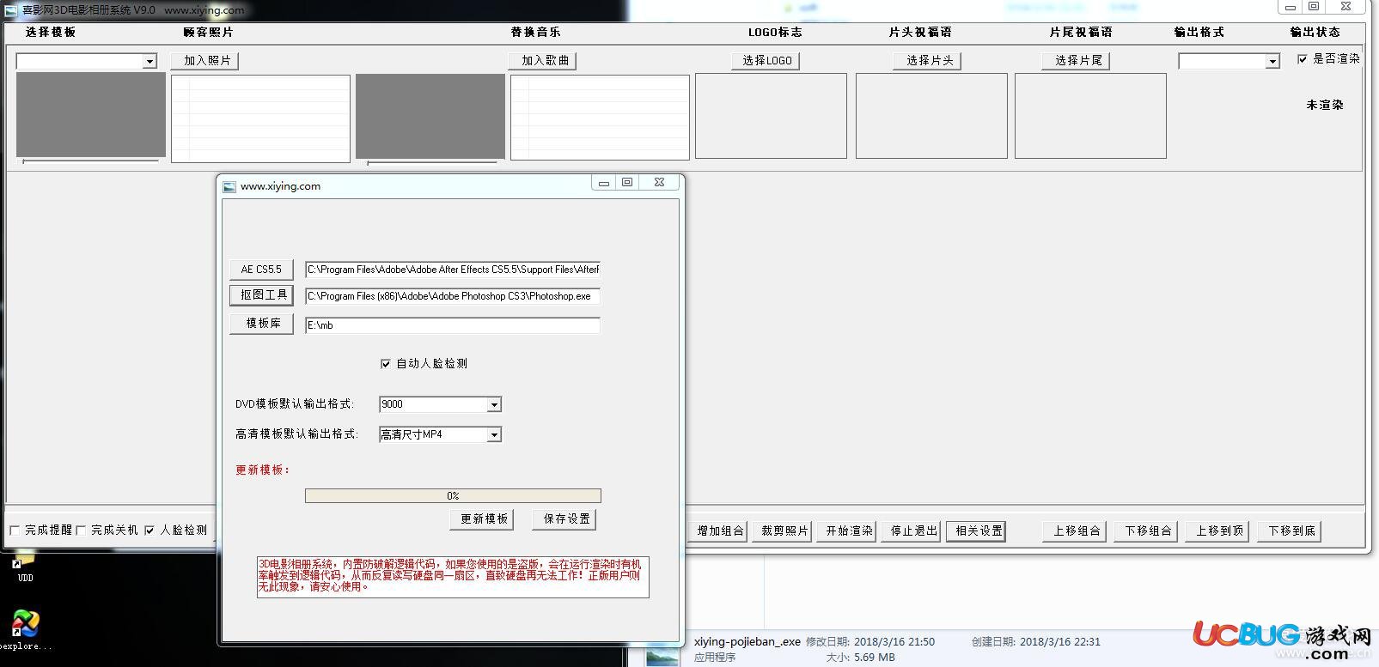Click the 未渲染 status text
The height and width of the screenshot is (667, 1379).
1324,105
